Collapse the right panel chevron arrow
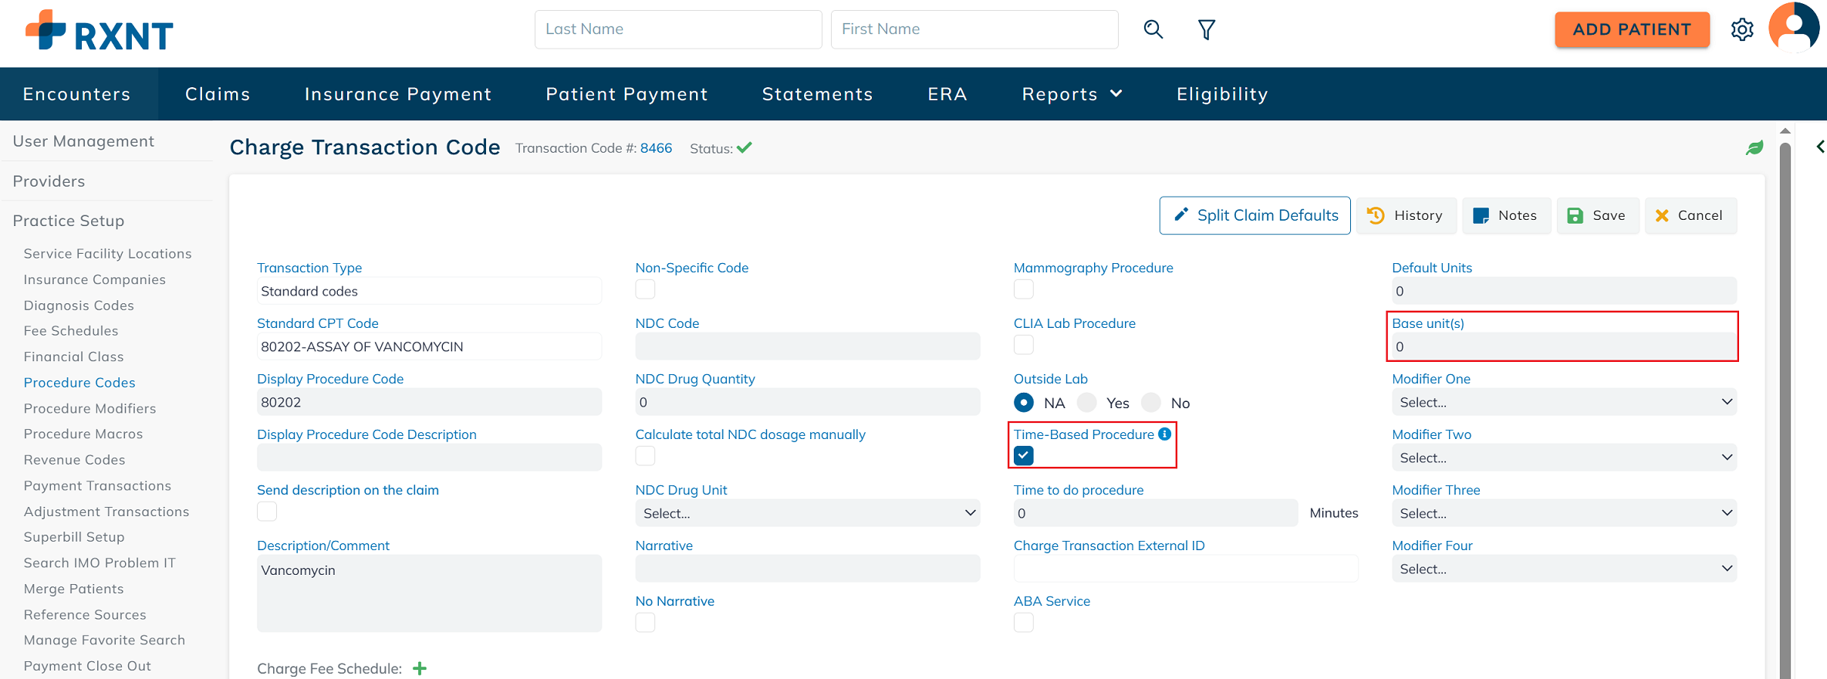This screenshot has width=1827, height=679. [x=1820, y=147]
